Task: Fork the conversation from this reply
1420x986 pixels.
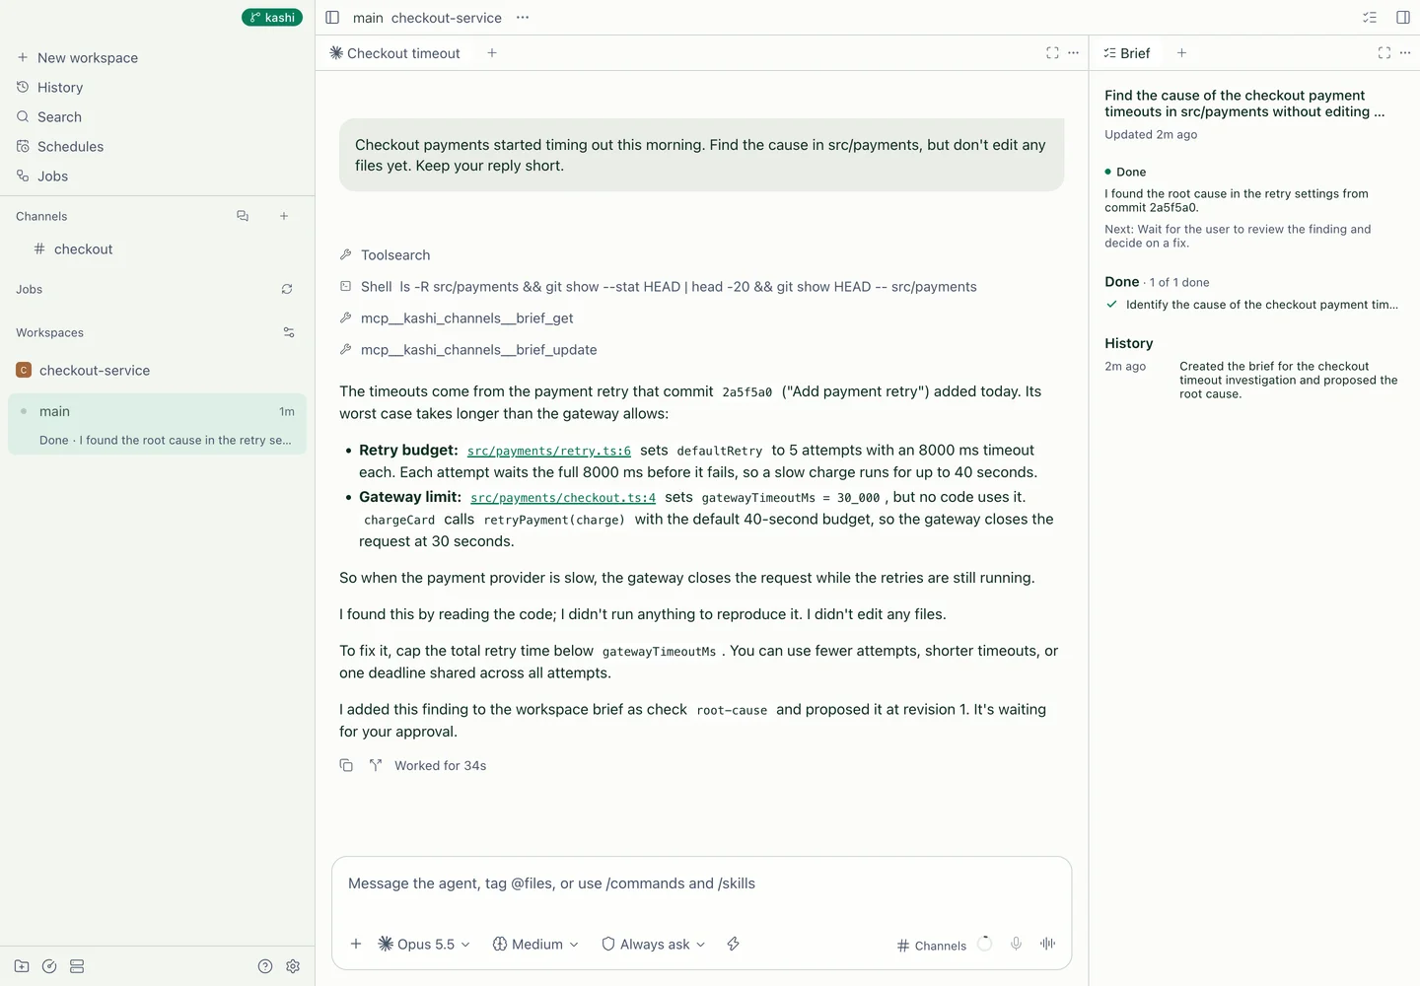Action: [376, 765]
